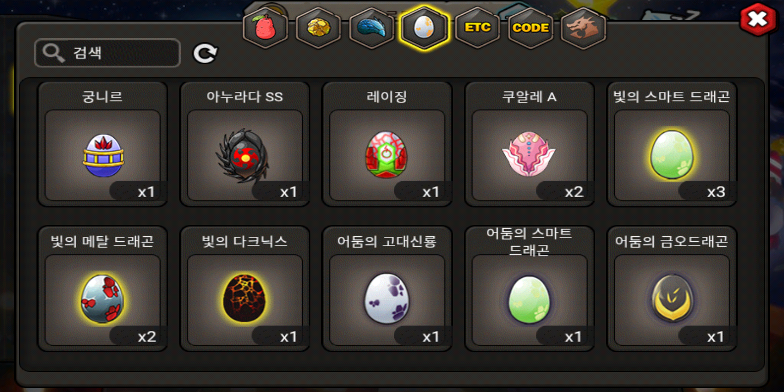
Task: Select the 어둠의 고대신룡 spotted egg
Action: coord(387,289)
